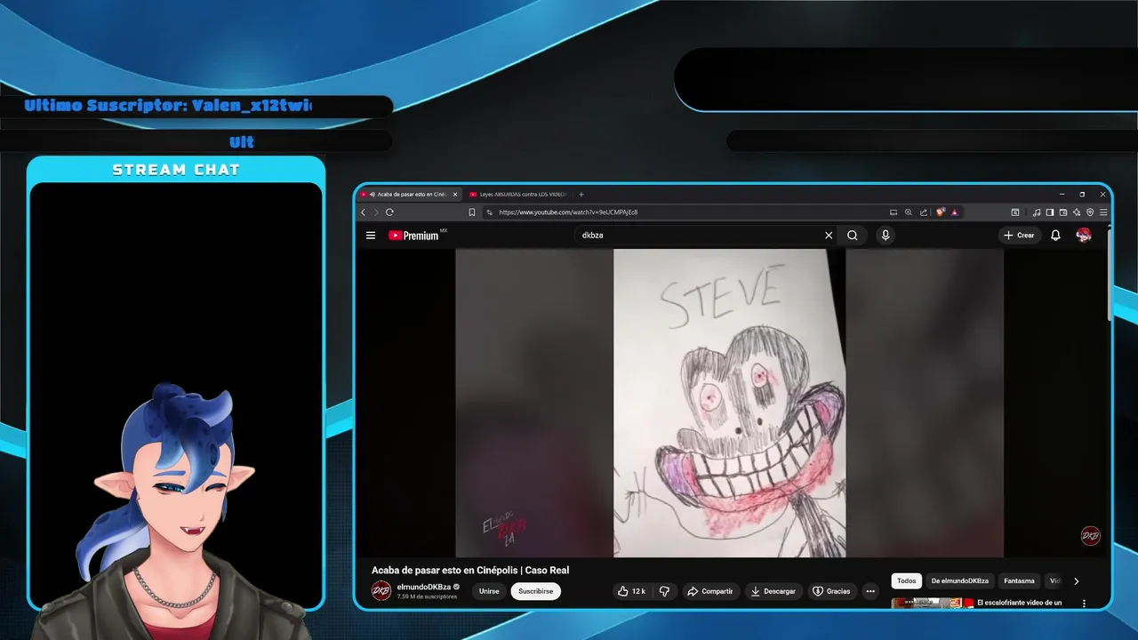Reload the YouTube page
This screenshot has width=1138, height=640.
(389, 212)
